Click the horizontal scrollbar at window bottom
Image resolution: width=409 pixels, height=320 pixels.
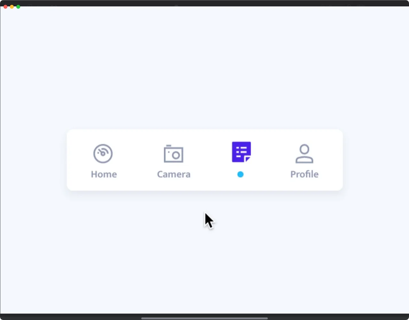coord(204,318)
